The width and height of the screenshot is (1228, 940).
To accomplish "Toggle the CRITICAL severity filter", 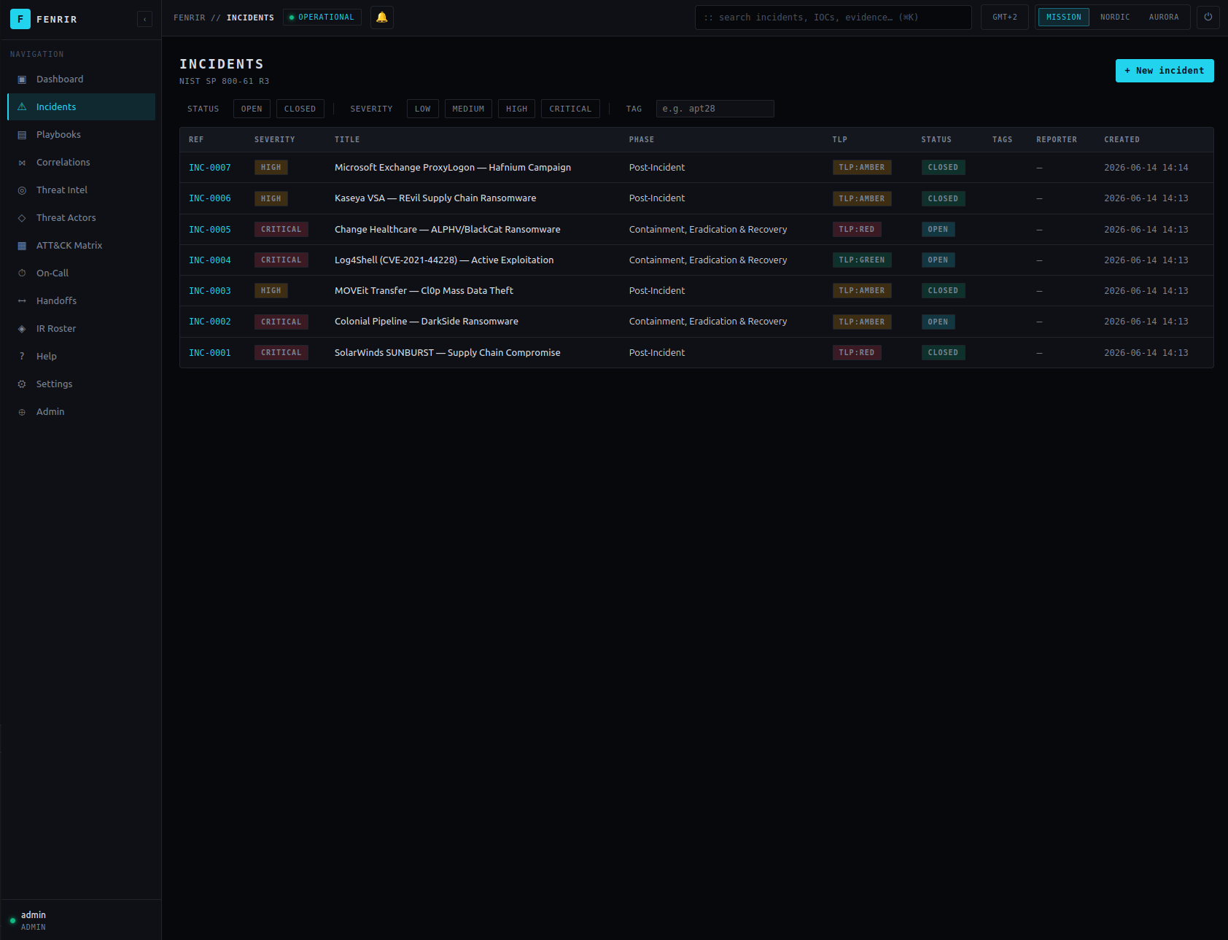I will (x=570, y=109).
